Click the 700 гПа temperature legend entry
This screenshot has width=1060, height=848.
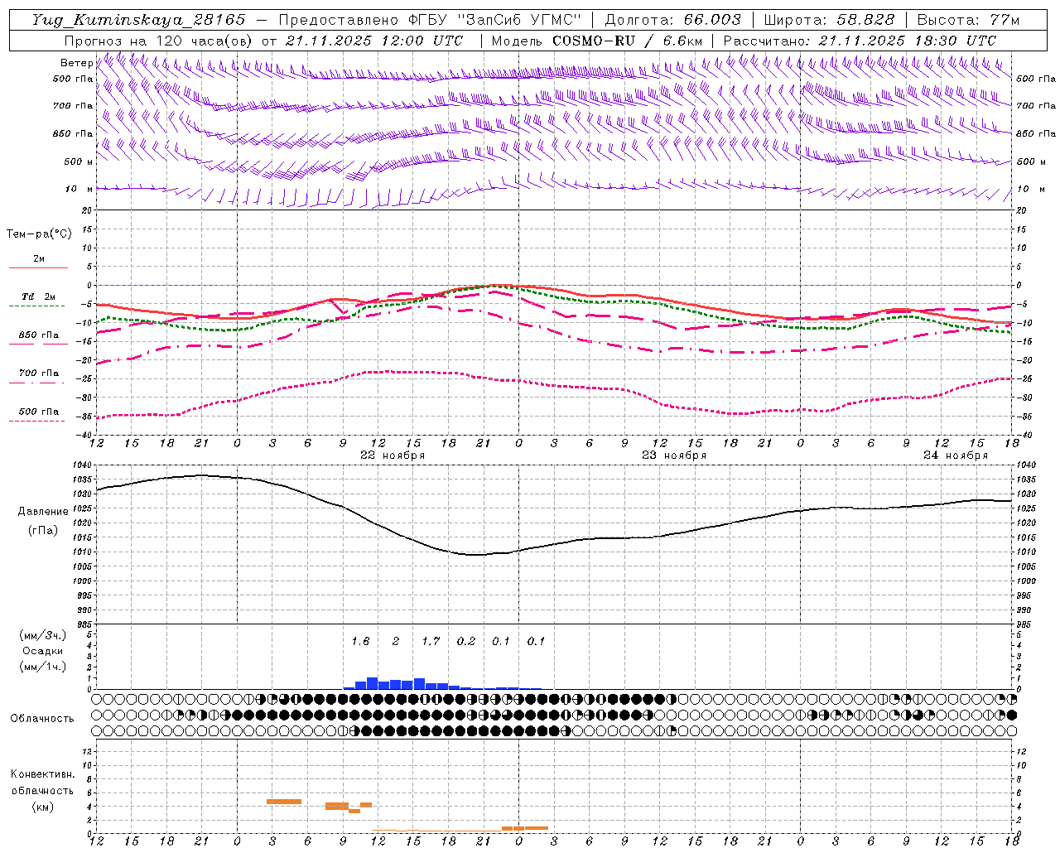[39, 373]
